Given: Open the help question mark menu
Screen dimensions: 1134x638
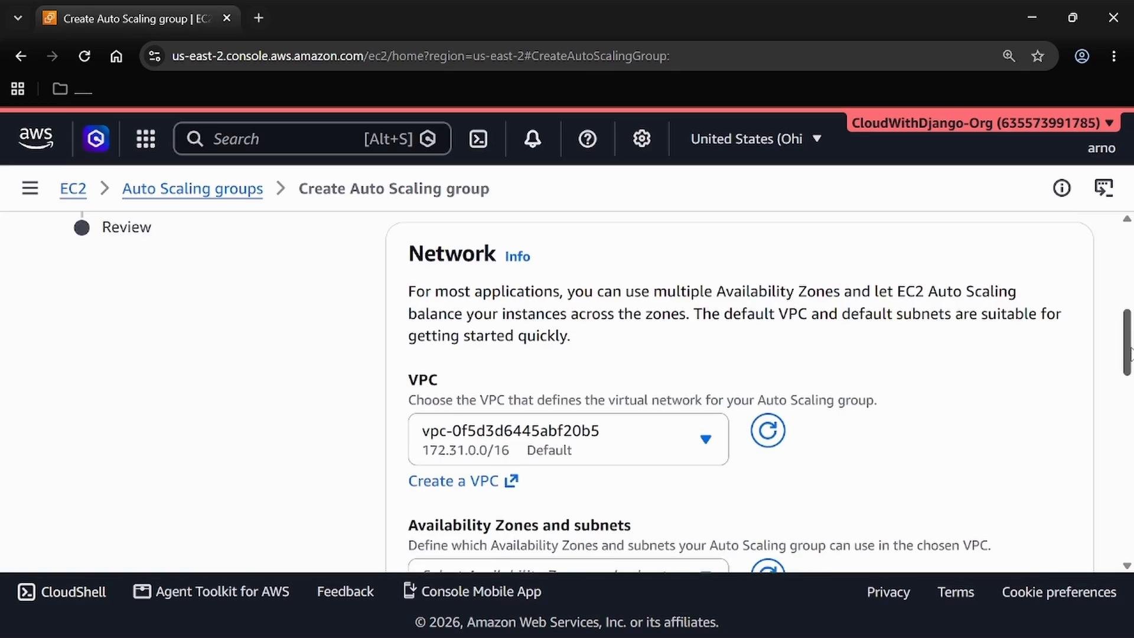Looking at the screenshot, I should coord(587,139).
